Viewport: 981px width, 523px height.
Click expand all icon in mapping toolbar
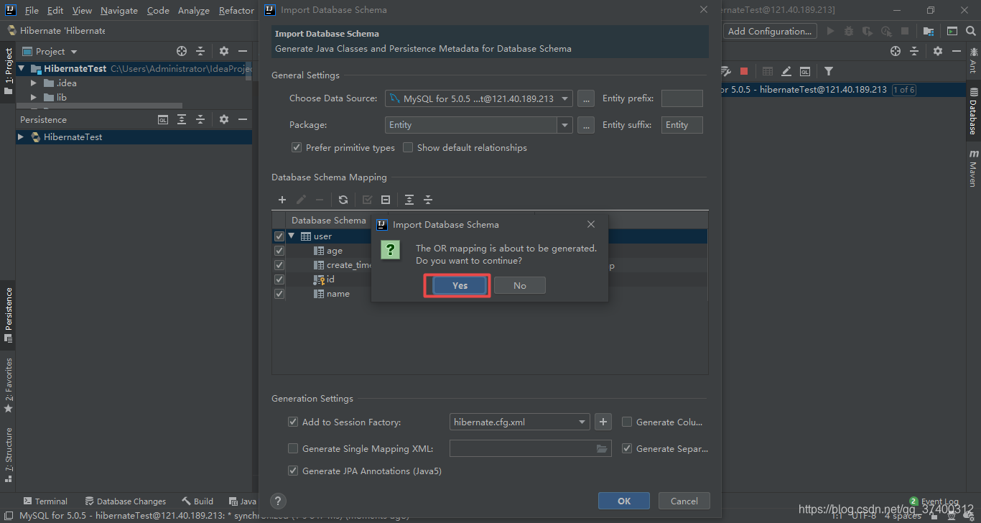click(x=409, y=200)
